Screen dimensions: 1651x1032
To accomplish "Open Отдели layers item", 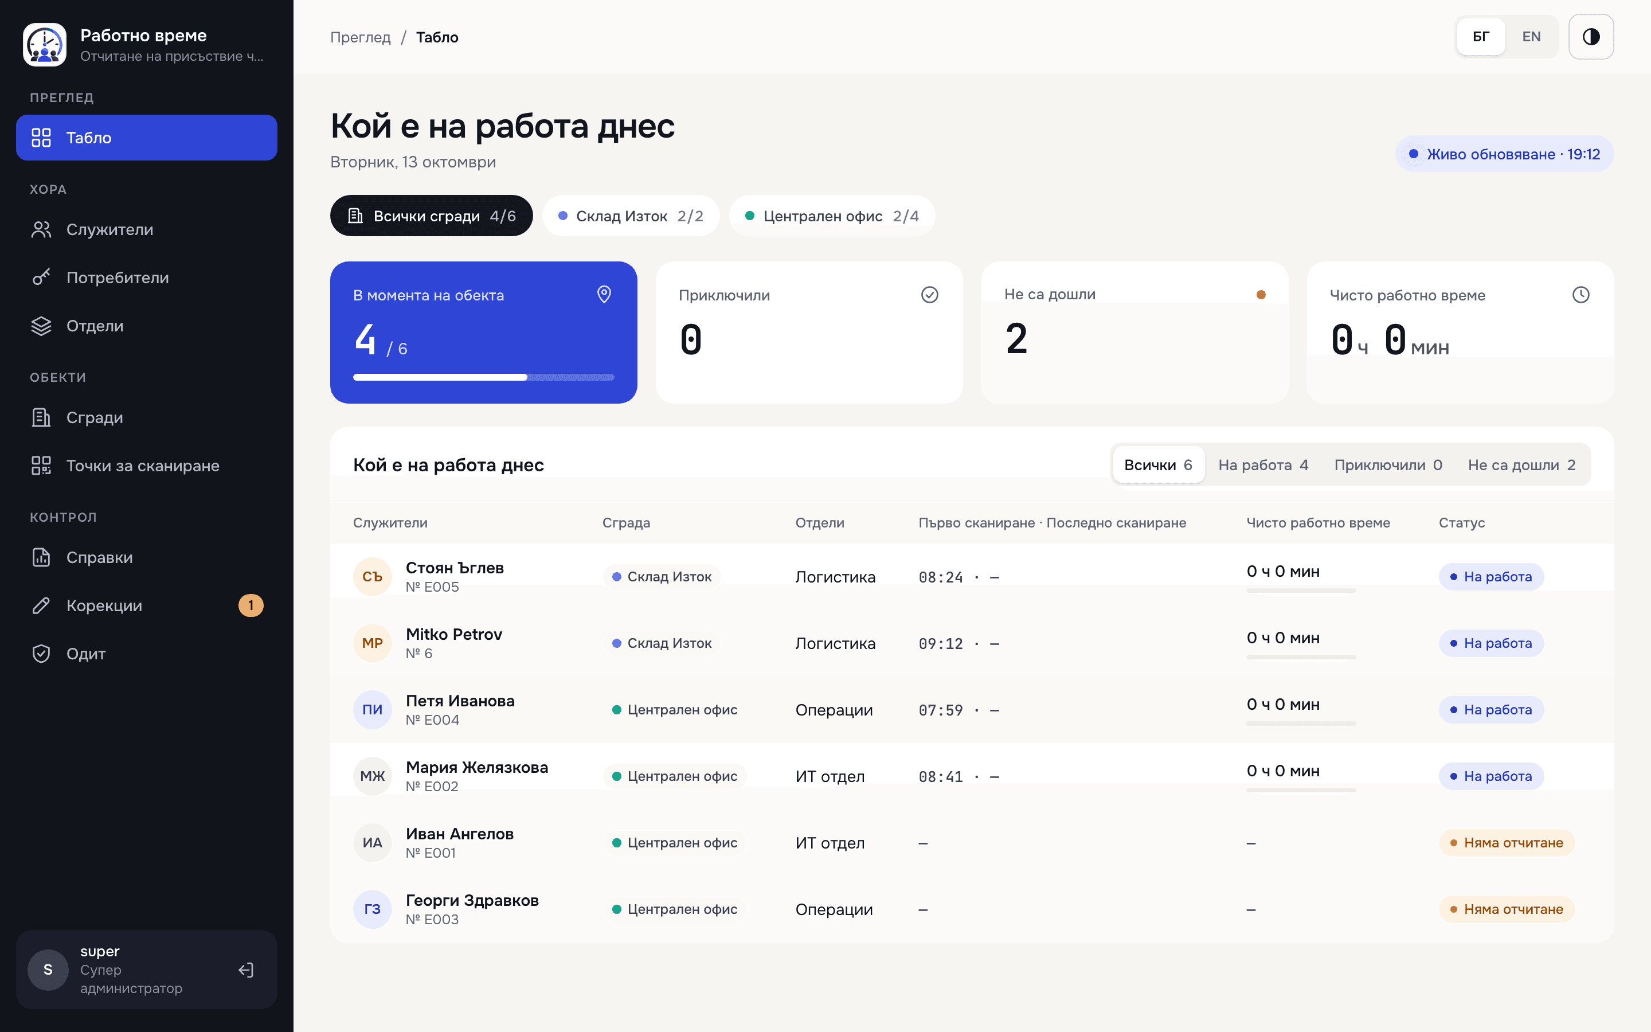I will click(x=147, y=326).
